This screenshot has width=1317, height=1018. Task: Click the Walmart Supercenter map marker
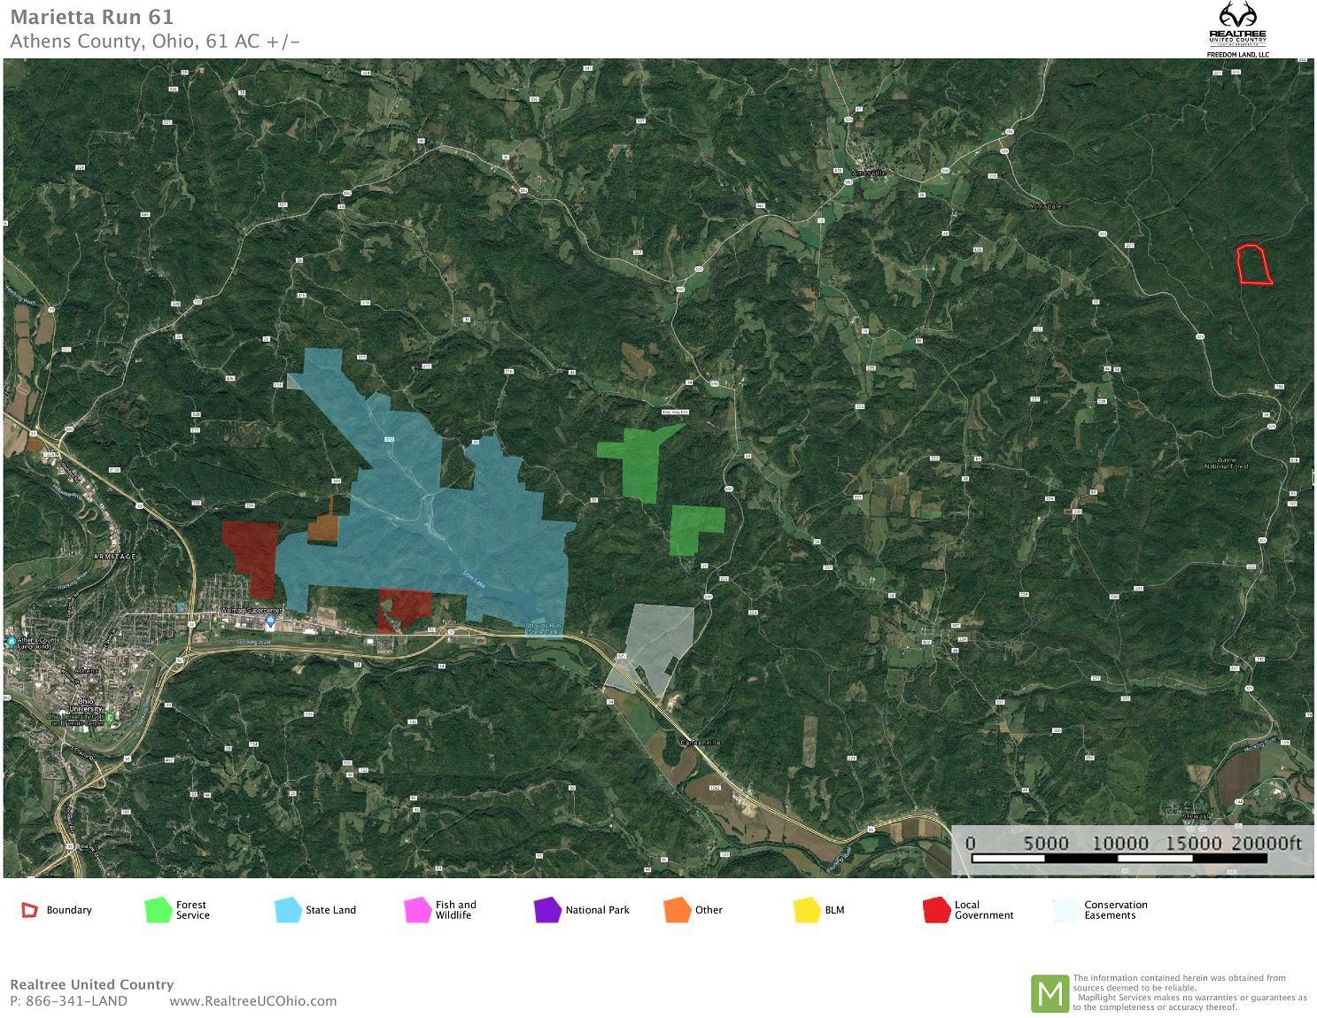click(270, 621)
